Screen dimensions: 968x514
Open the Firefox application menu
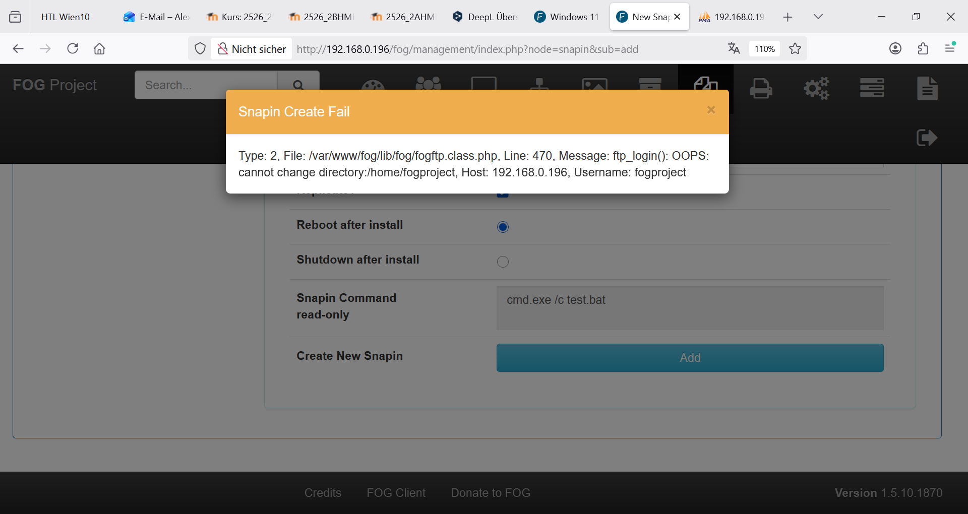tap(950, 48)
